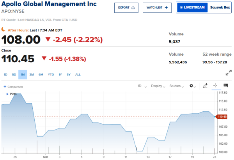Open chart settings gear menu
The width and height of the screenshot is (234, 160).
coord(192,86)
